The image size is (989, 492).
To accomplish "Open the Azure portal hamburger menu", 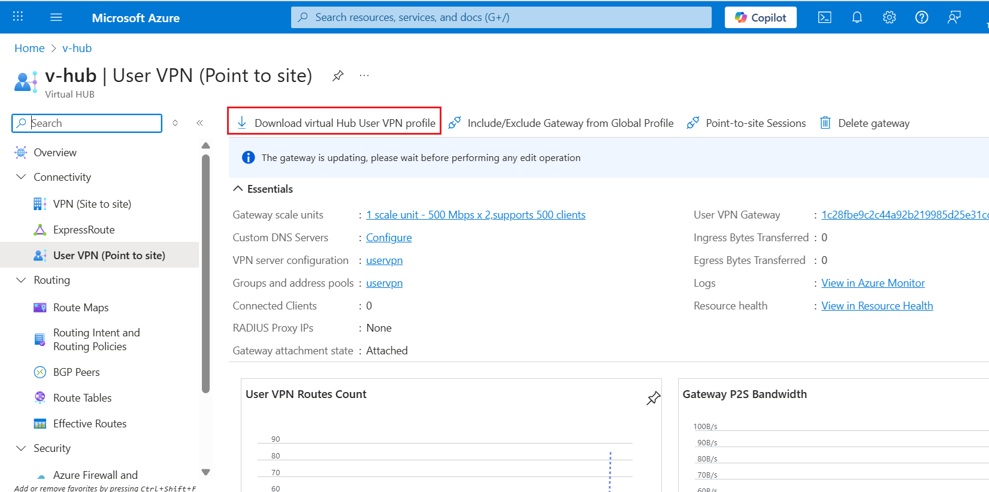I will (56, 17).
